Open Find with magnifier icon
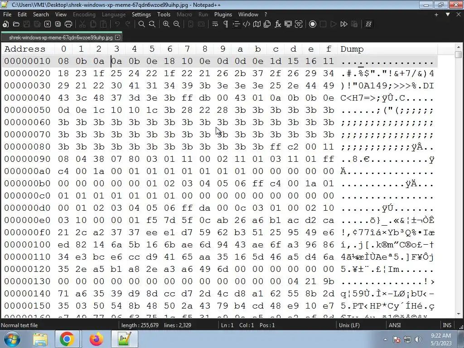This screenshot has width=464, height=348. point(142,24)
